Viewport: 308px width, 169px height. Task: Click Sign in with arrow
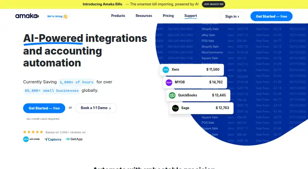tap(232, 16)
